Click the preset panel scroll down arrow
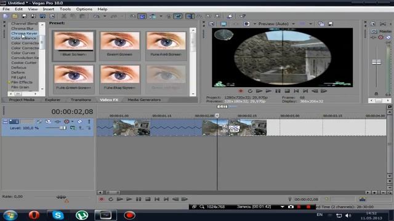This screenshot has height=221, width=394. (x=193, y=94)
